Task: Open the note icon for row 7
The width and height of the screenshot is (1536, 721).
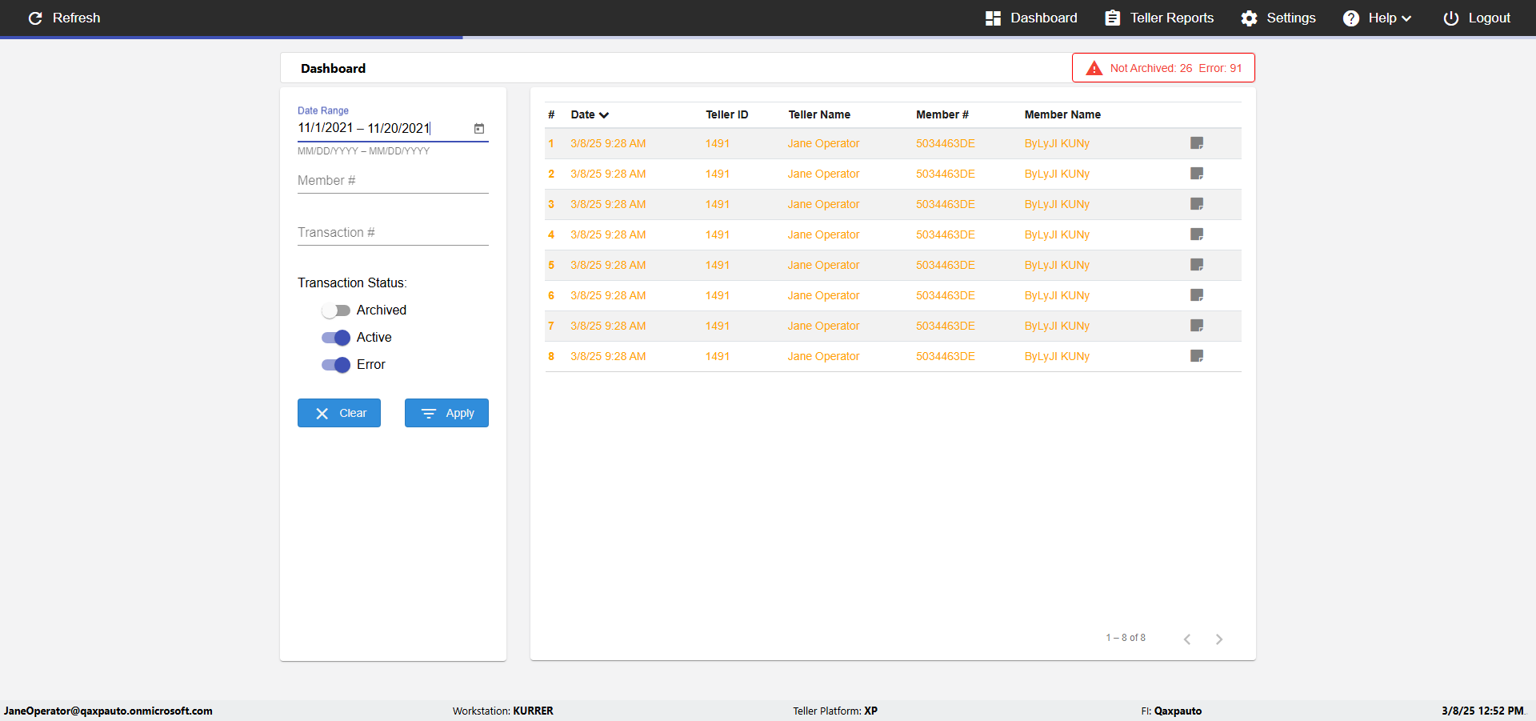Action: tap(1197, 326)
